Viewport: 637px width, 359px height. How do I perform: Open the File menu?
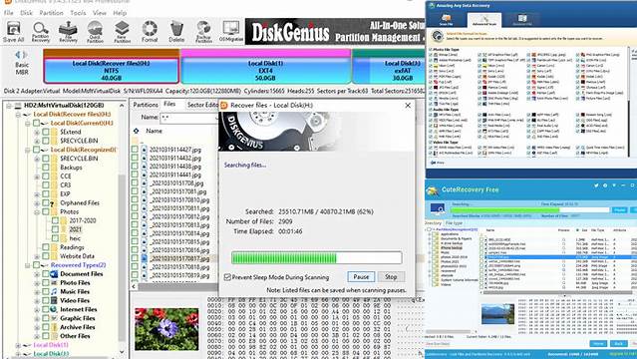9,13
